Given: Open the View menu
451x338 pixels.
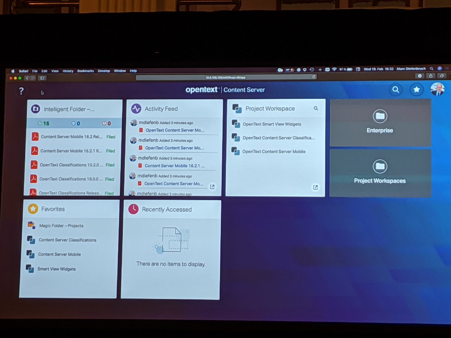Looking at the screenshot, I should (55, 71).
